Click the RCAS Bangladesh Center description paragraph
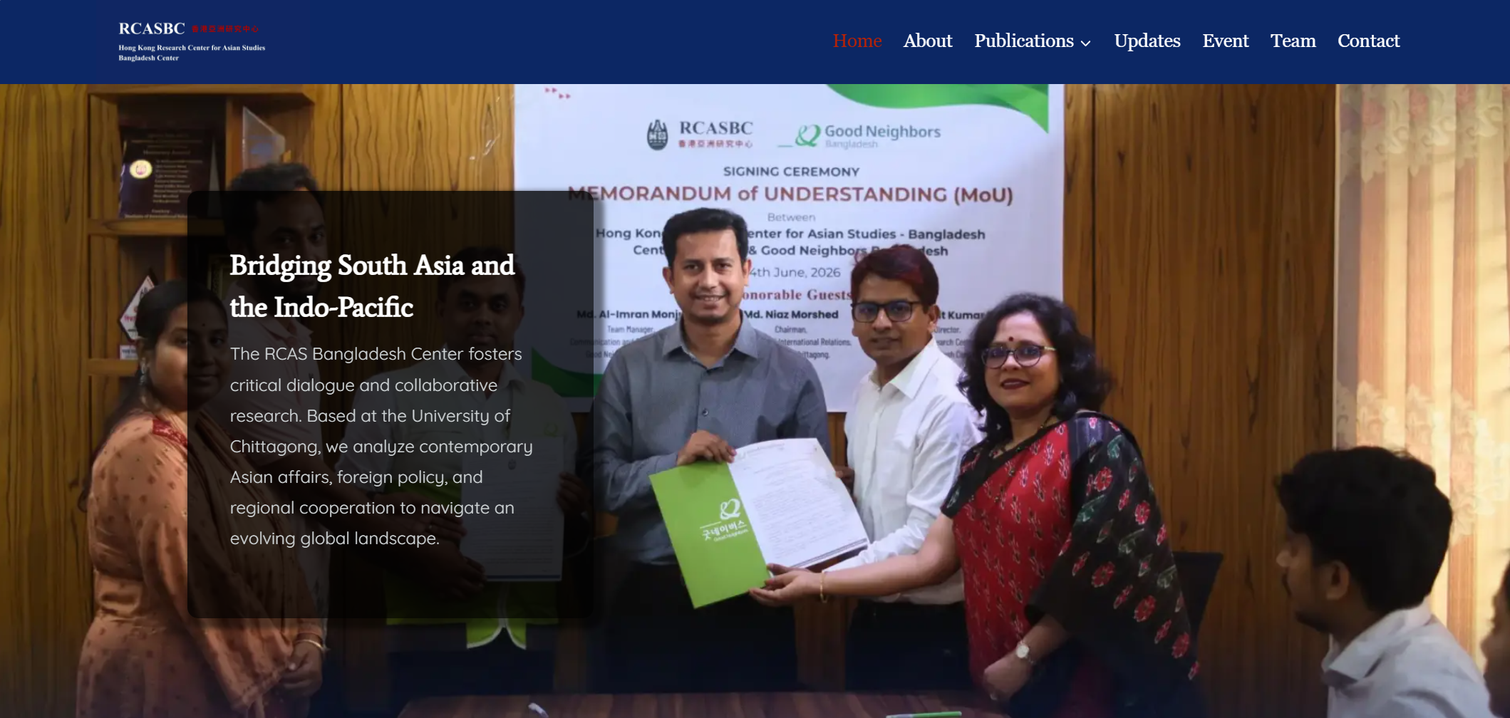 [381, 446]
